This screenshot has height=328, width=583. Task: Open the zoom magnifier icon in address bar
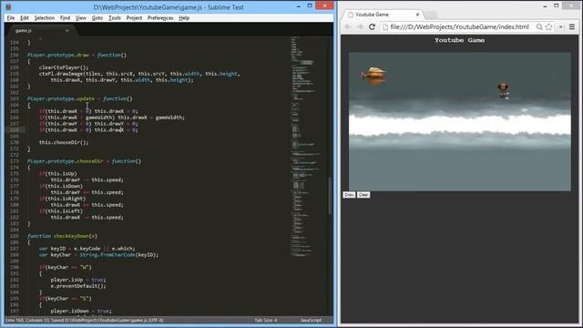pos(539,26)
